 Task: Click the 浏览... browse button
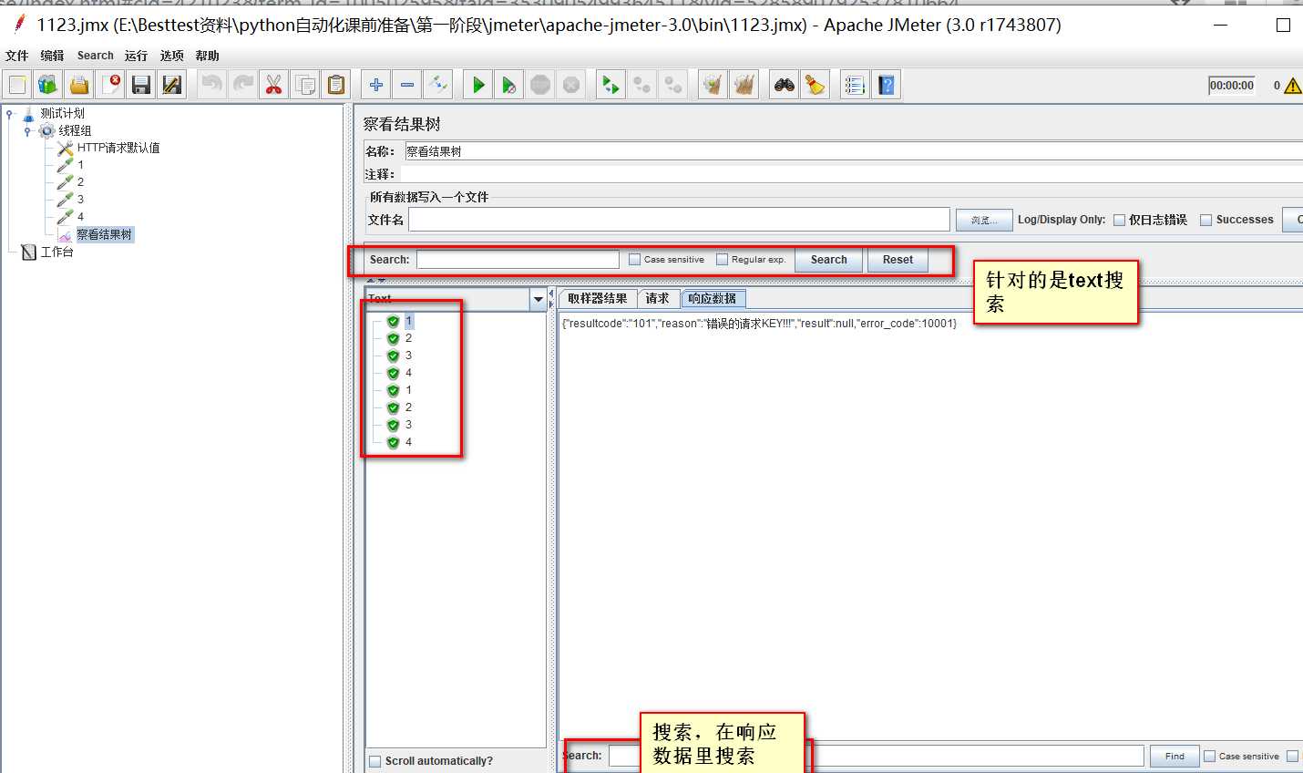[x=984, y=220]
